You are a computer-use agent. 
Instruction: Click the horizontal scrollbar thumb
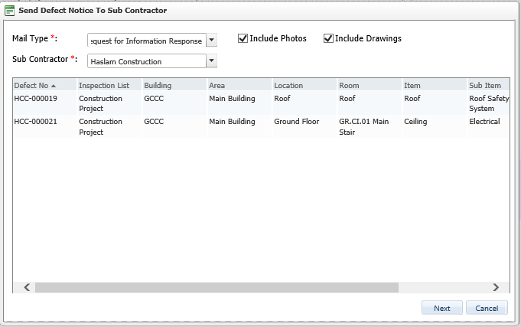point(217,287)
